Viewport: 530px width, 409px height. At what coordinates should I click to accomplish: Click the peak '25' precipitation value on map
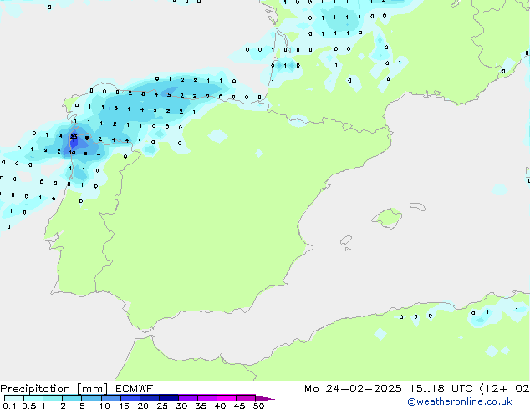[74, 137]
